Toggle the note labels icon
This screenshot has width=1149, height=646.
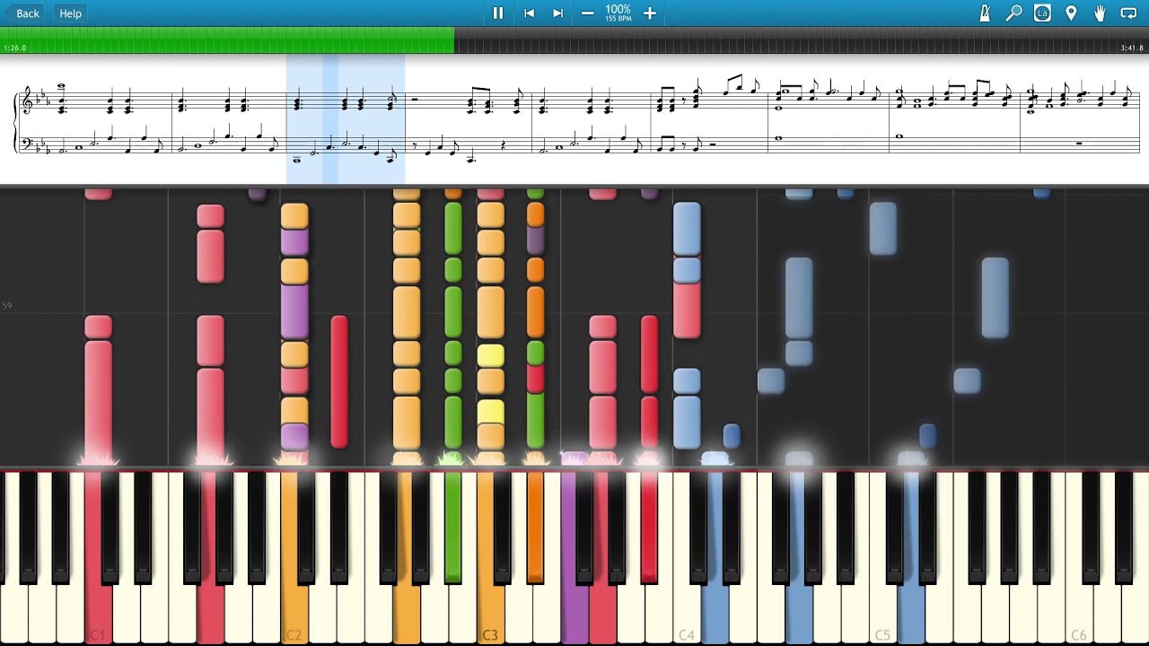tap(1042, 13)
